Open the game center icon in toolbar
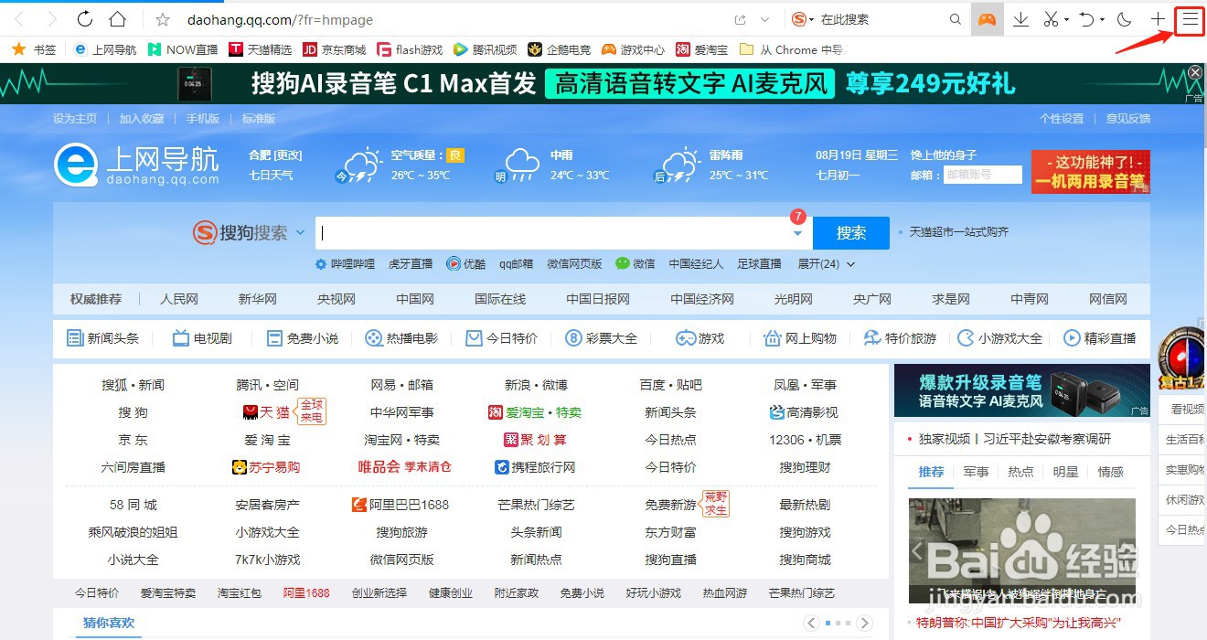 [986, 19]
